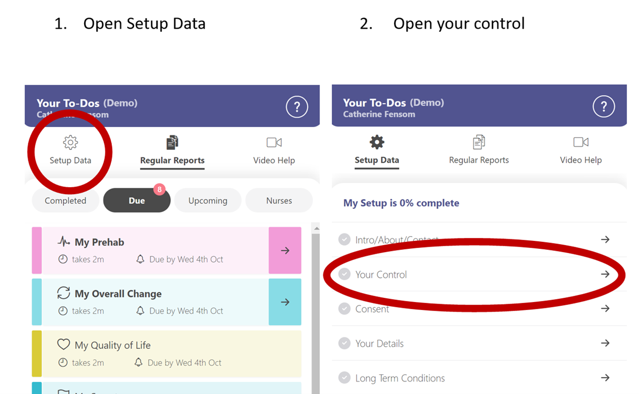Click the help question mark in right panel
The height and width of the screenshot is (394, 639).
[603, 107]
